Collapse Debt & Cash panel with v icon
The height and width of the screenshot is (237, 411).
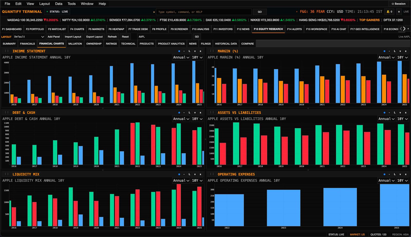tap(195, 113)
